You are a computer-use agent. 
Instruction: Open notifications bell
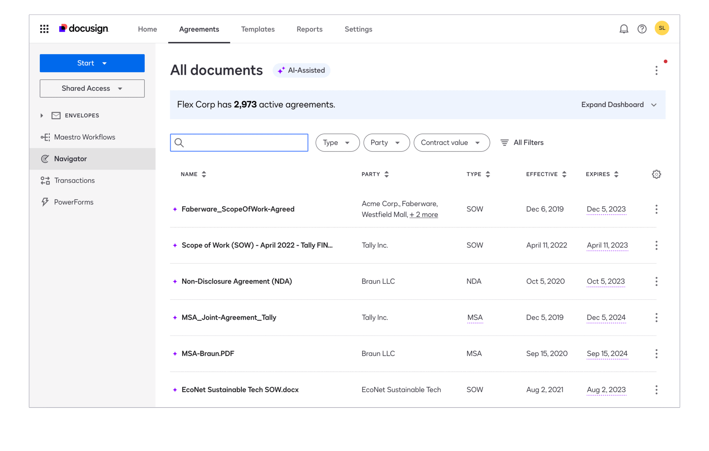624,28
